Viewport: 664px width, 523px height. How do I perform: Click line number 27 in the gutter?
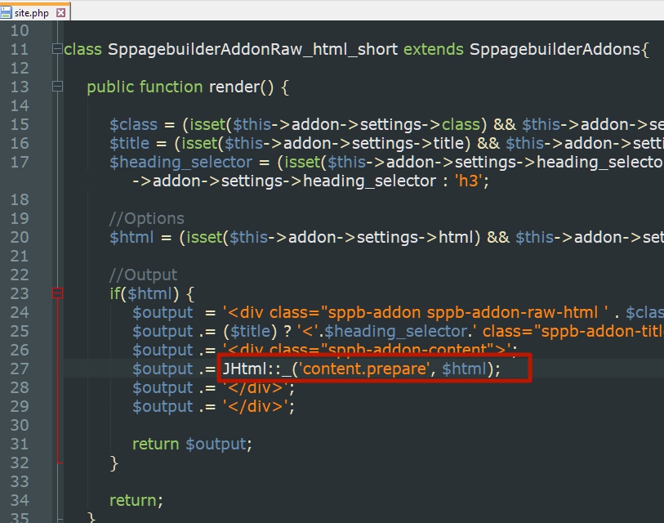point(19,369)
